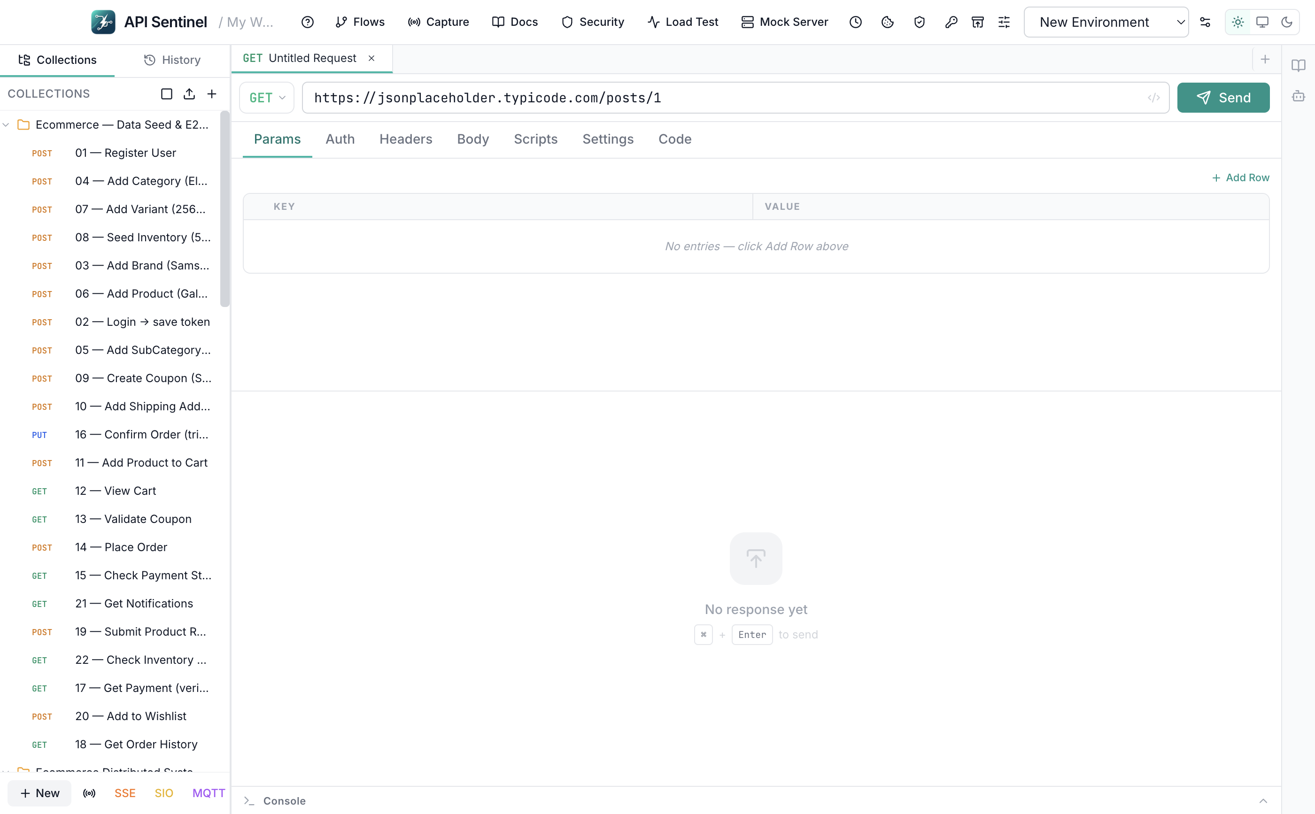Collapse the Ecommerce Data Seed collection folder
1315x814 pixels.
click(x=6, y=124)
